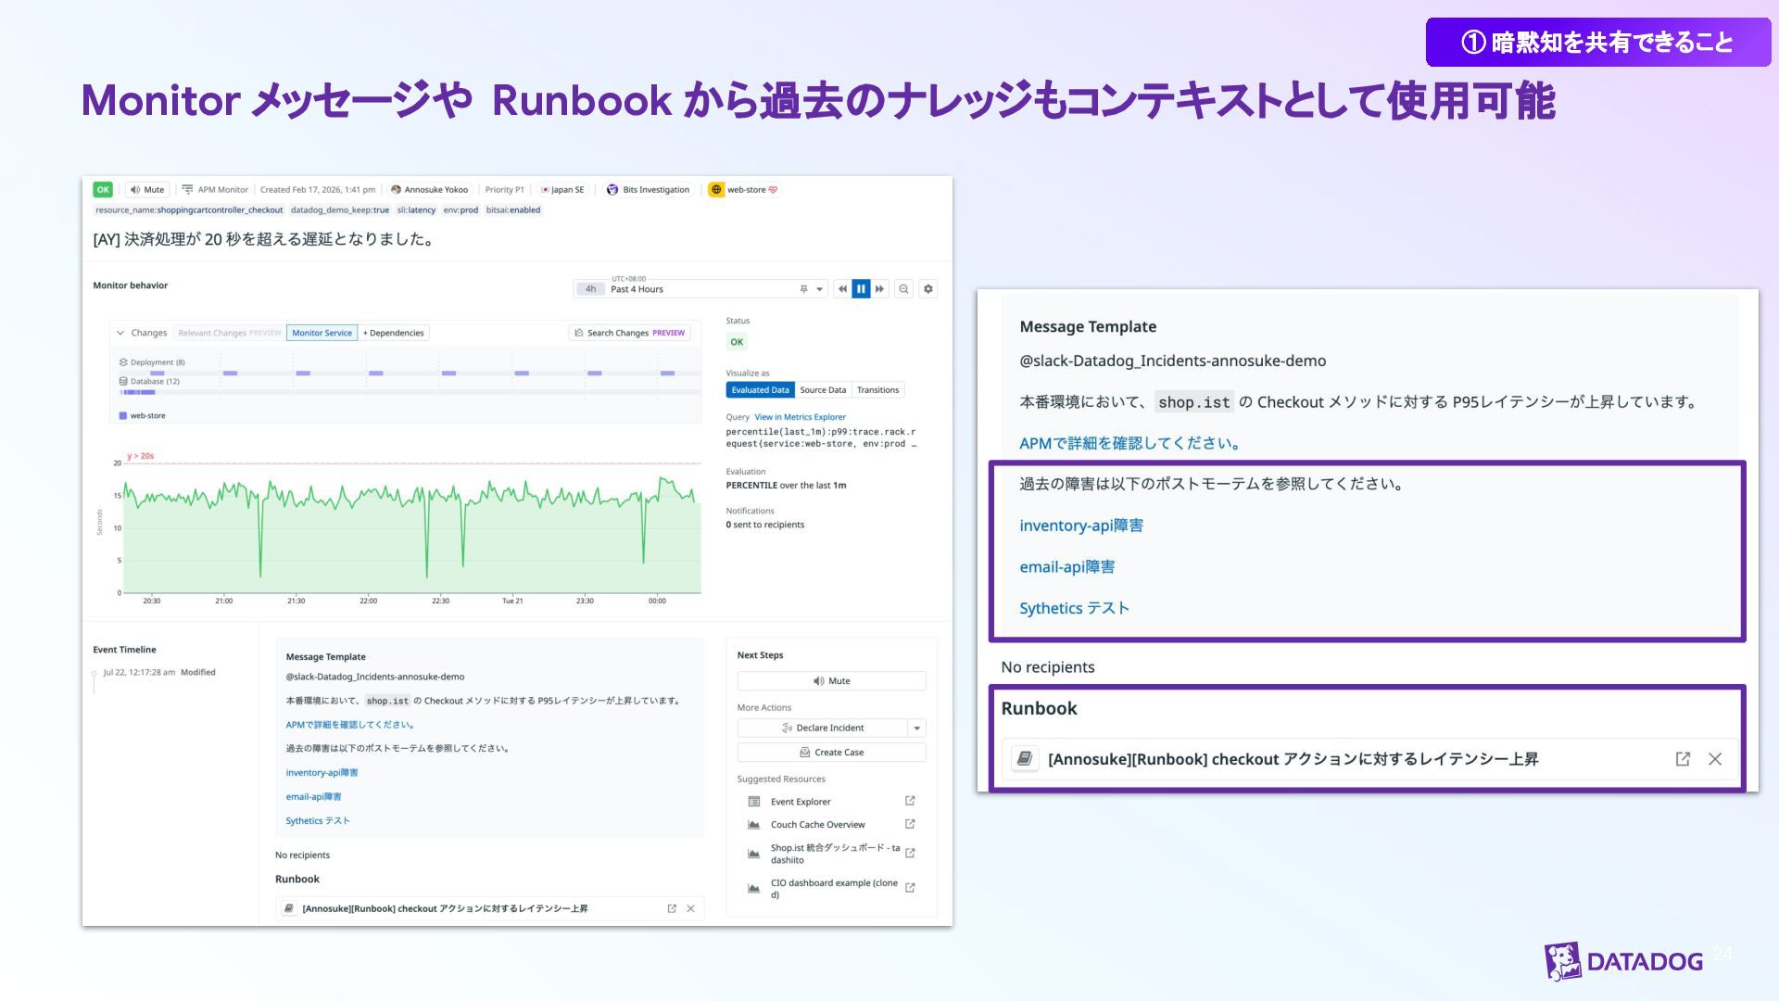Remove the runbook in the enlarged panel

pos(1715,759)
